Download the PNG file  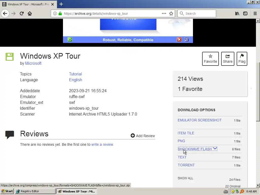coord(181,141)
